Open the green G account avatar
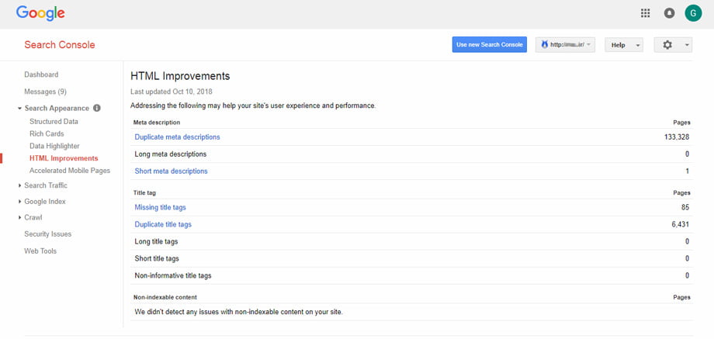Screen dimensions: 714x339 tap(693, 13)
